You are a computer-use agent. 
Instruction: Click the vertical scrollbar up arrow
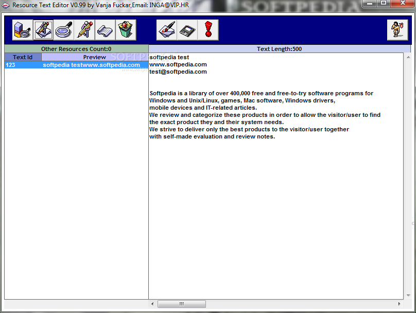(x=408, y=57)
